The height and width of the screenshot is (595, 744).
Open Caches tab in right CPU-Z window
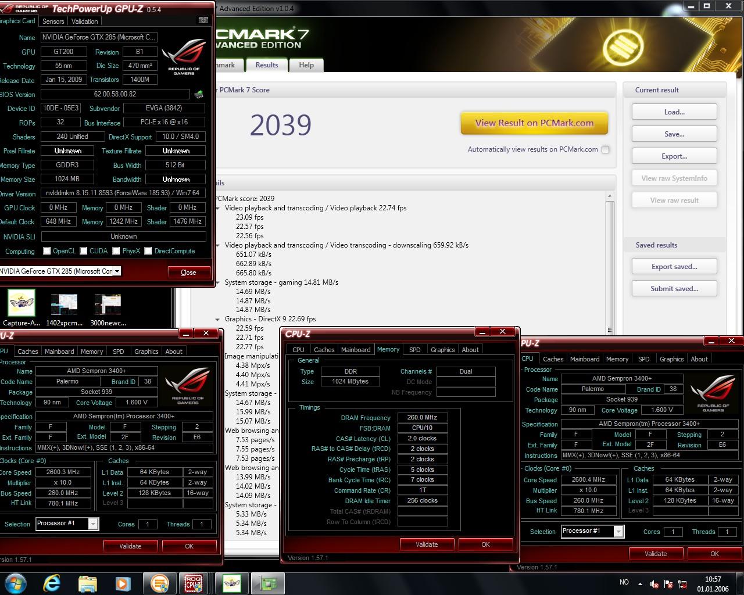553,359
